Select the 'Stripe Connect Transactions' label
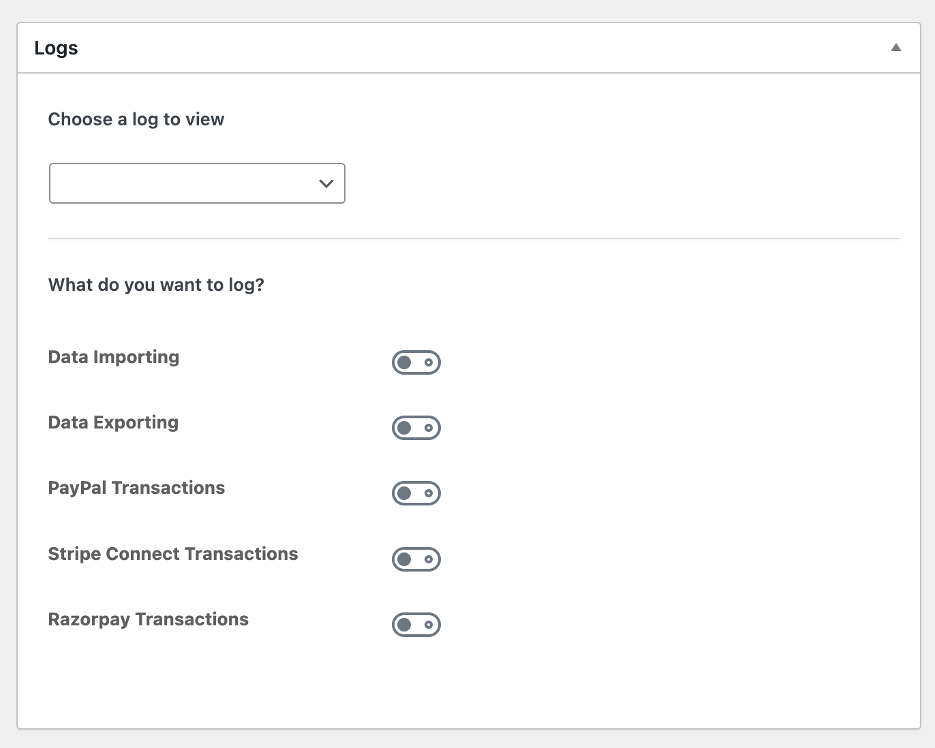This screenshot has width=935, height=748. (173, 554)
